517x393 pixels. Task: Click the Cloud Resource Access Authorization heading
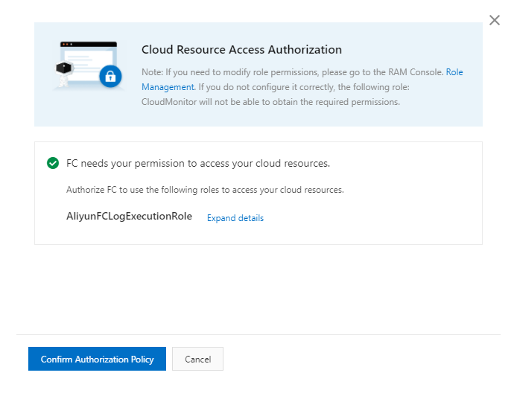(241, 50)
